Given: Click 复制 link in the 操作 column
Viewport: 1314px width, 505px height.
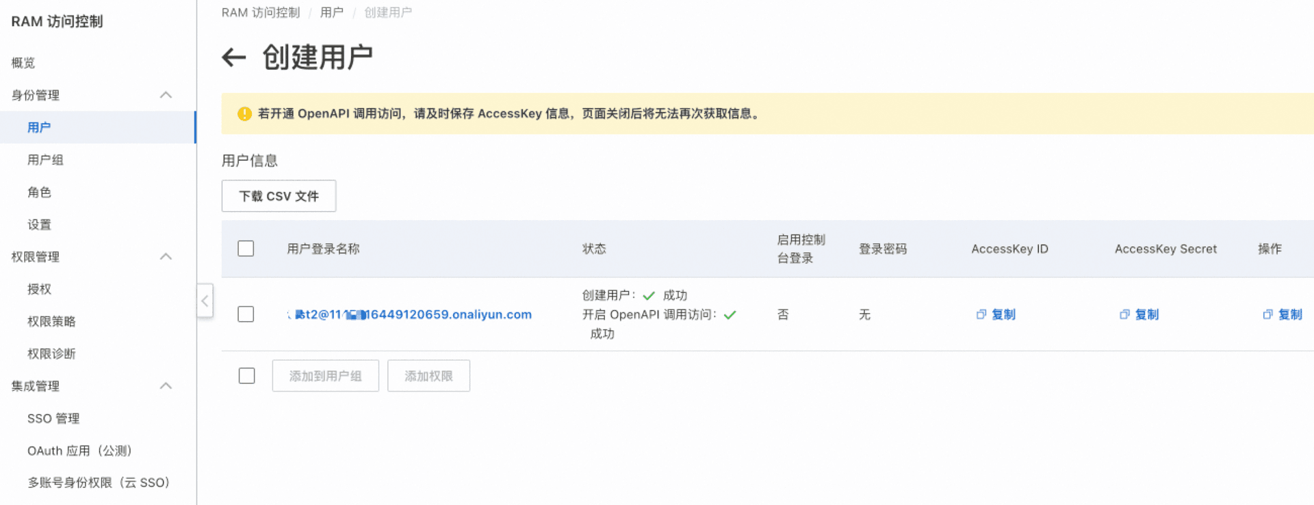Looking at the screenshot, I should pyautogui.click(x=1290, y=314).
